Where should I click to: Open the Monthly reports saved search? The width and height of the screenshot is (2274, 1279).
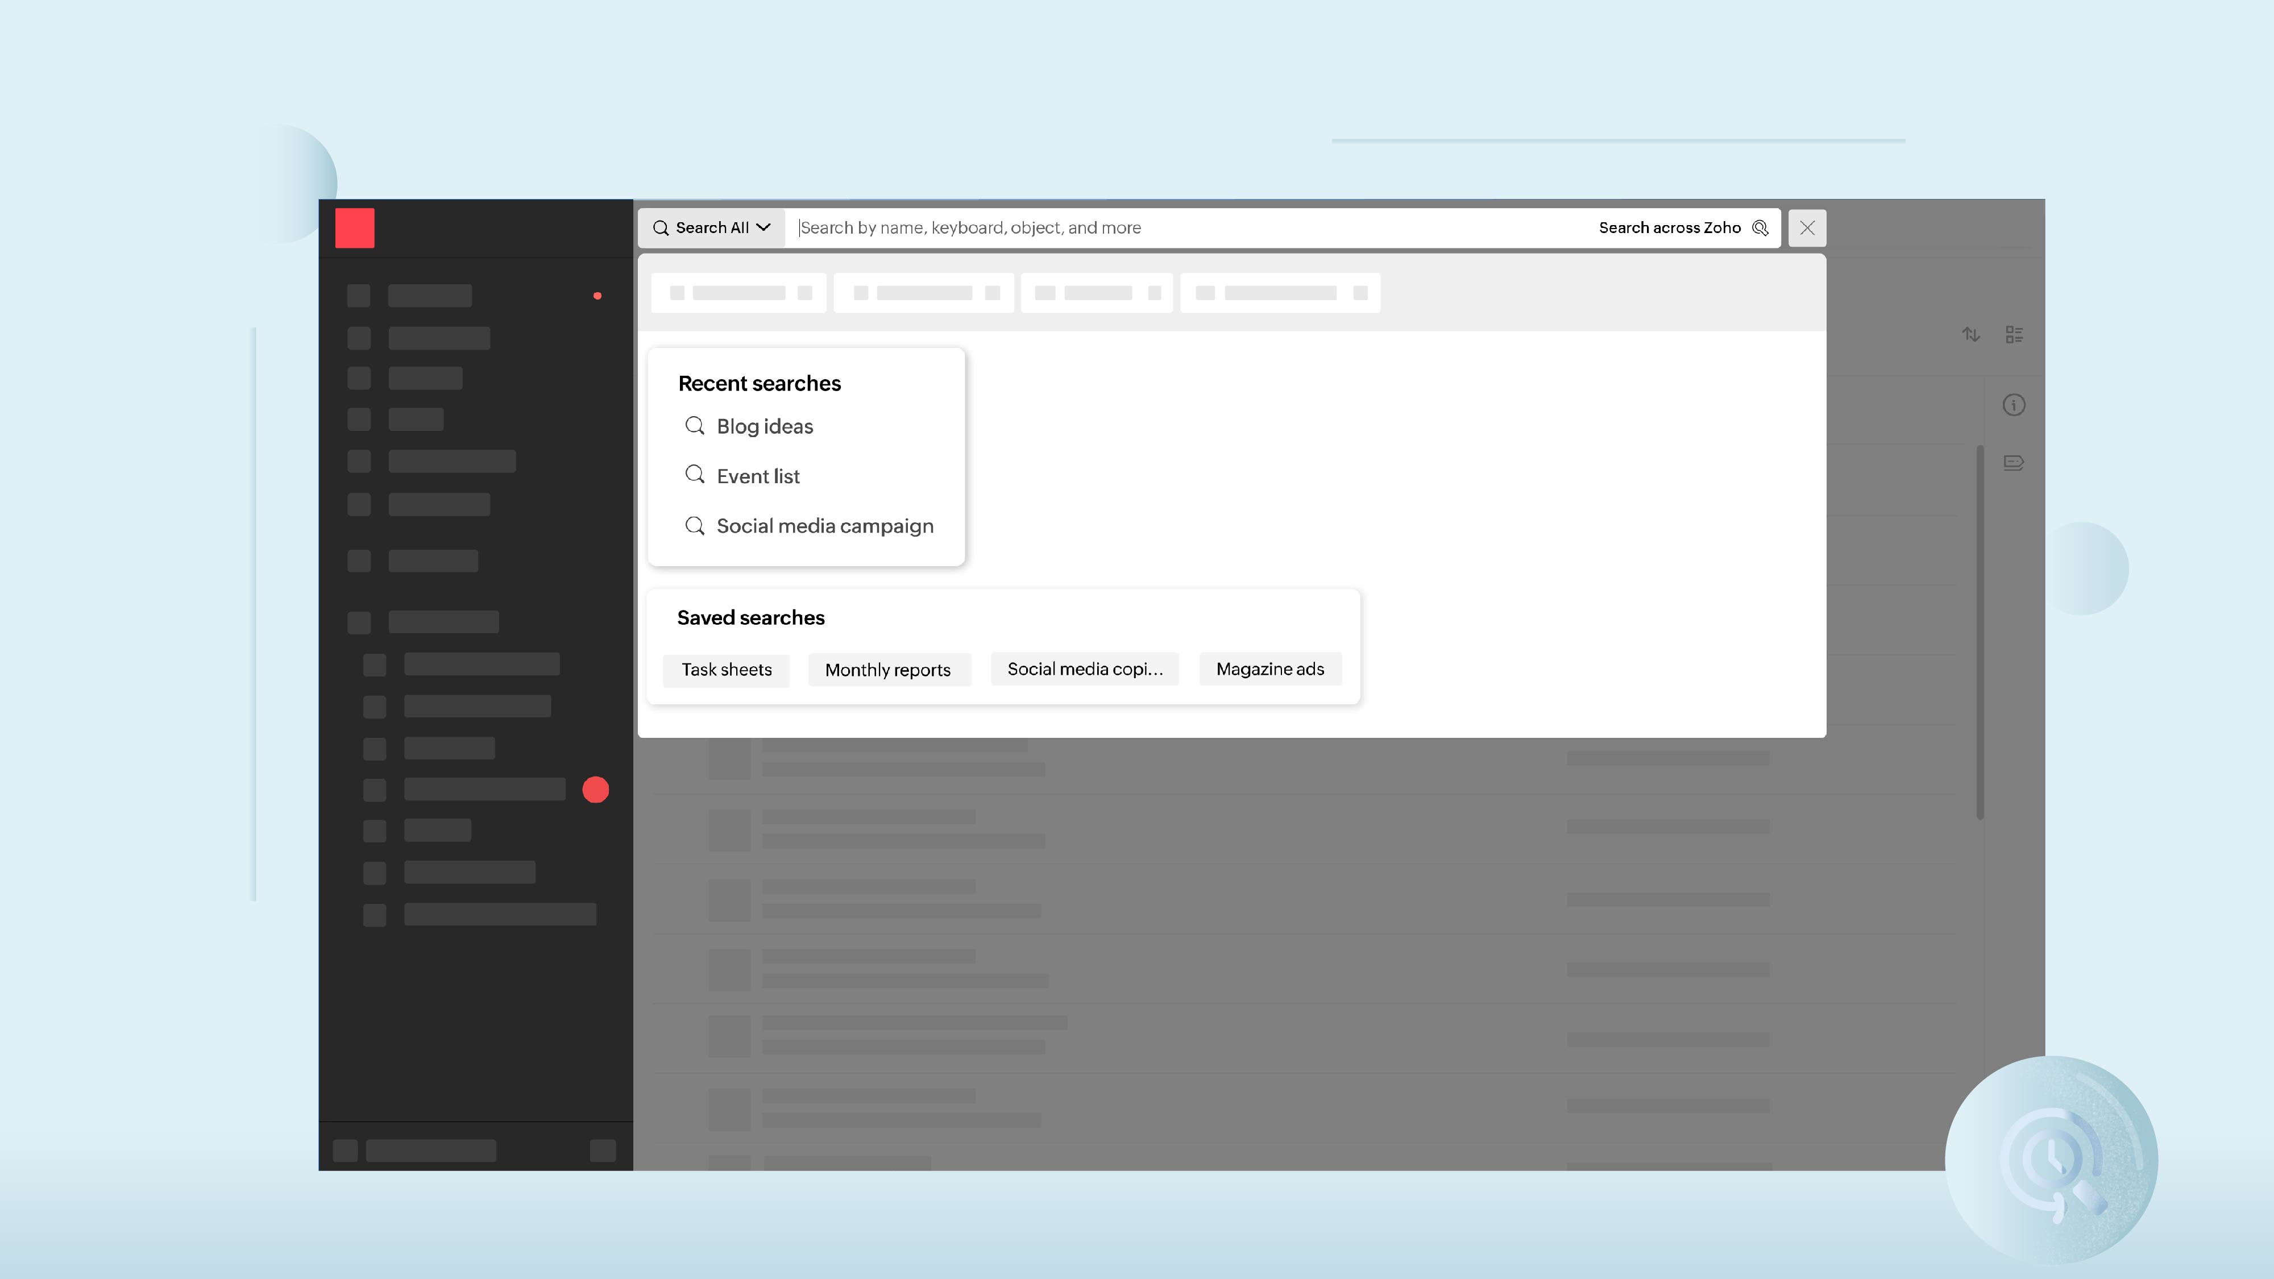pyautogui.click(x=887, y=670)
